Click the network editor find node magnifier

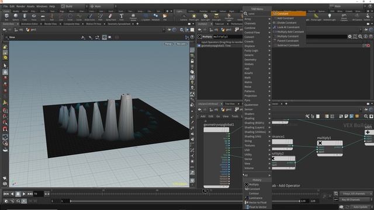[x=366, y=116]
